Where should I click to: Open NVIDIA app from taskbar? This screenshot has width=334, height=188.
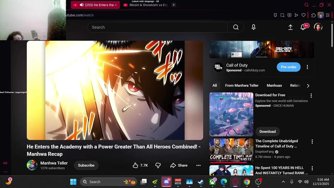click(x=155, y=182)
